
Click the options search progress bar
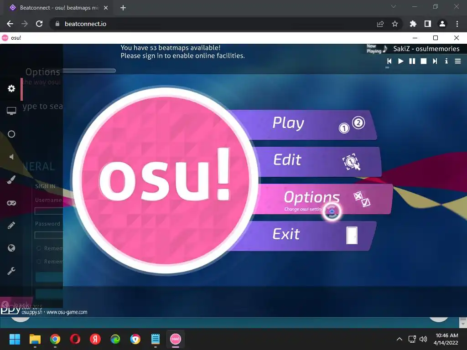89,71
